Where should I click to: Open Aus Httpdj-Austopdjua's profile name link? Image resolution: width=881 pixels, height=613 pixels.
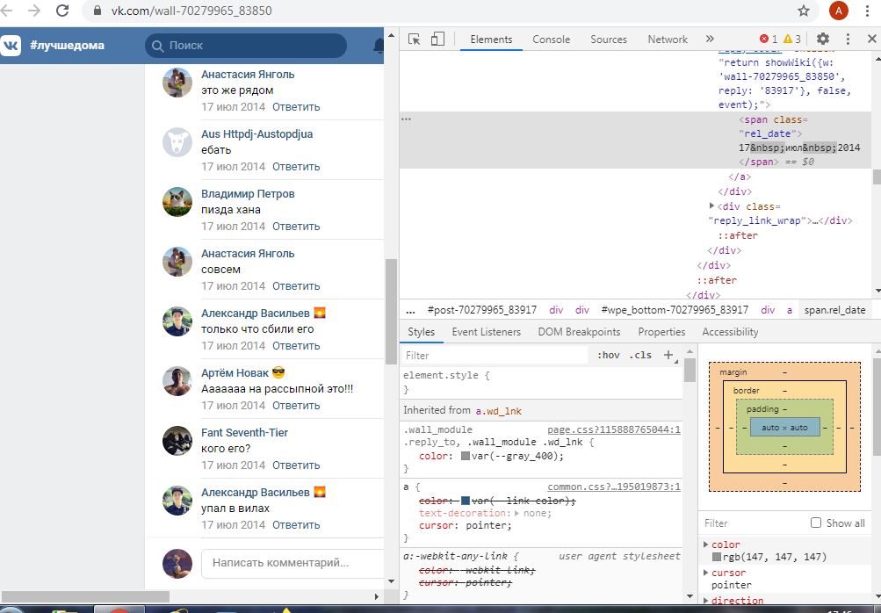tap(256, 134)
